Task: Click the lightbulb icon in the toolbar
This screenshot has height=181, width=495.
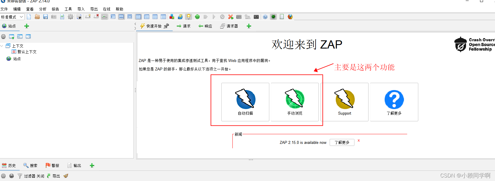Action: click(x=189, y=17)
